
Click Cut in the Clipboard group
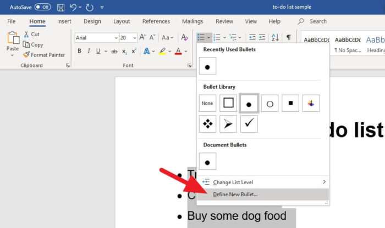point(31,34)
